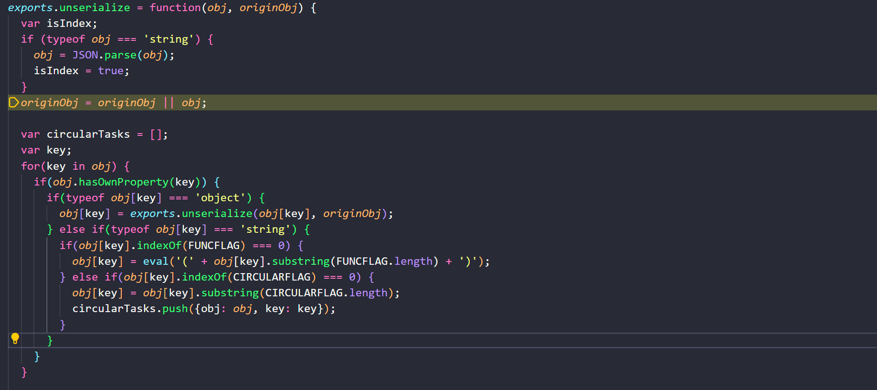Click 'parse' in JSON.parse
Image resolution: width=877 pixels, height=390 pixels.
click(120, 55)
